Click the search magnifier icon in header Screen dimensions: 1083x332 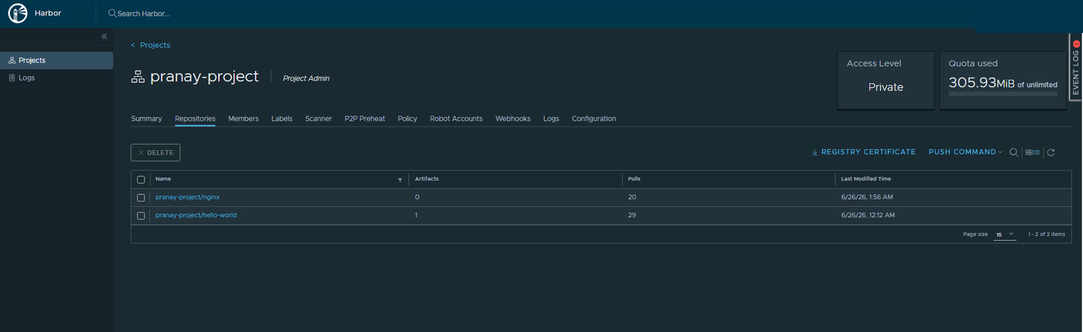(112, 13)
